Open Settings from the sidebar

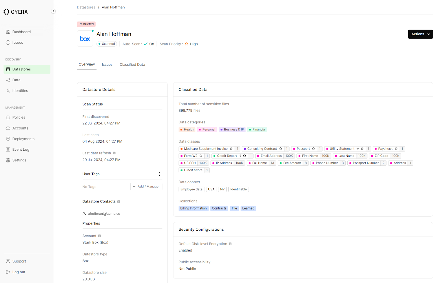19,160
